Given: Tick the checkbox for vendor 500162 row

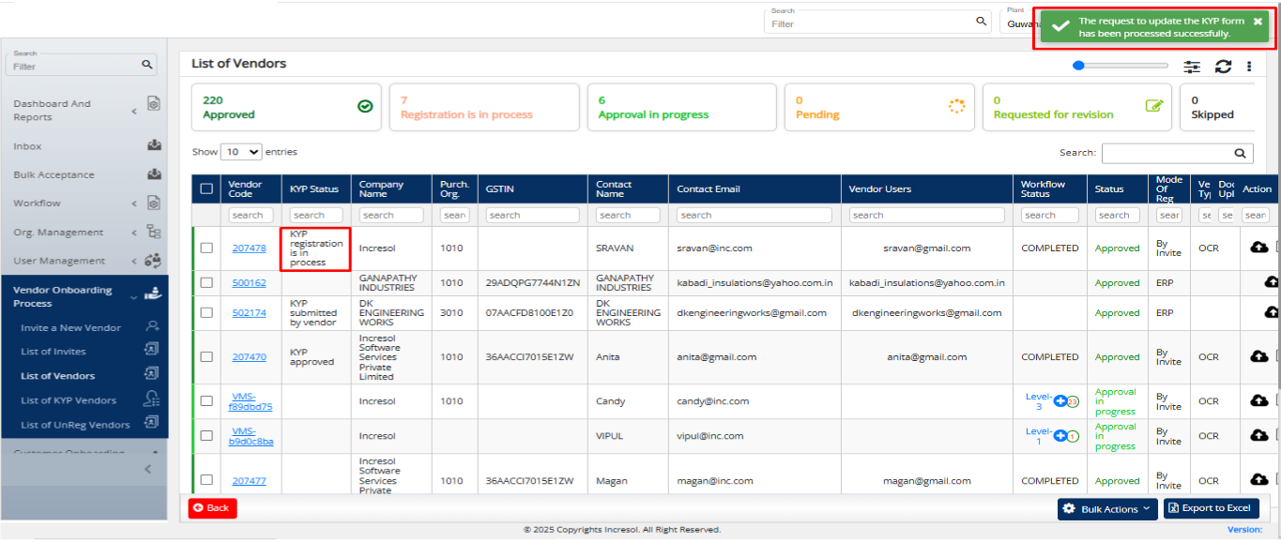Looking at the screenshot, I should click(x=206, y=282).
